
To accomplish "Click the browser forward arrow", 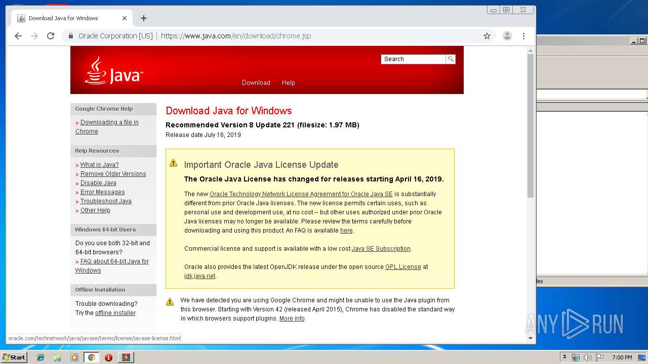I will point(34,36).
